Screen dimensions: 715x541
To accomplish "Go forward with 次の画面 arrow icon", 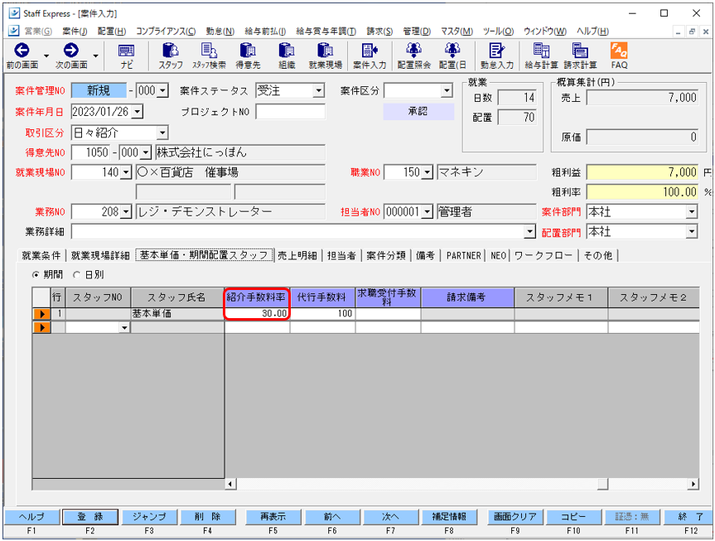I will click(70, 51).
